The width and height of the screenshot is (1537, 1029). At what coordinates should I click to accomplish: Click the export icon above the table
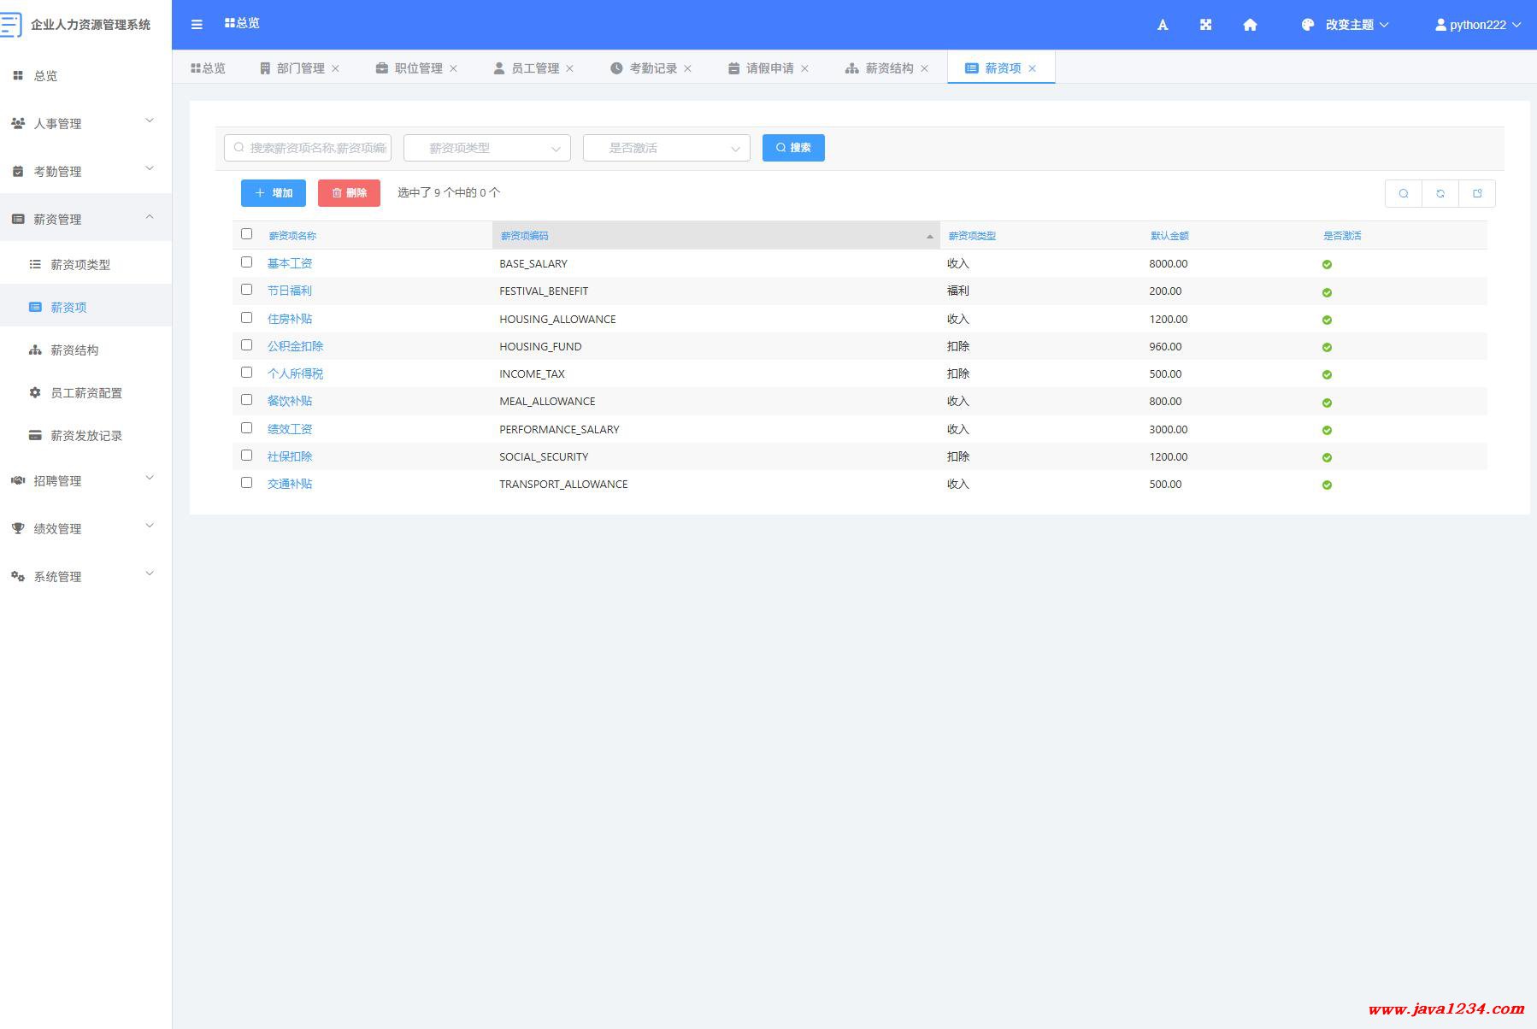click(x=1476, y=193)
